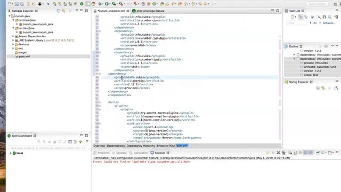Collapse all in Package Explorer
The height and width of the screenshot is (192, 341).
pyautogui.click(x=58, y=11)
